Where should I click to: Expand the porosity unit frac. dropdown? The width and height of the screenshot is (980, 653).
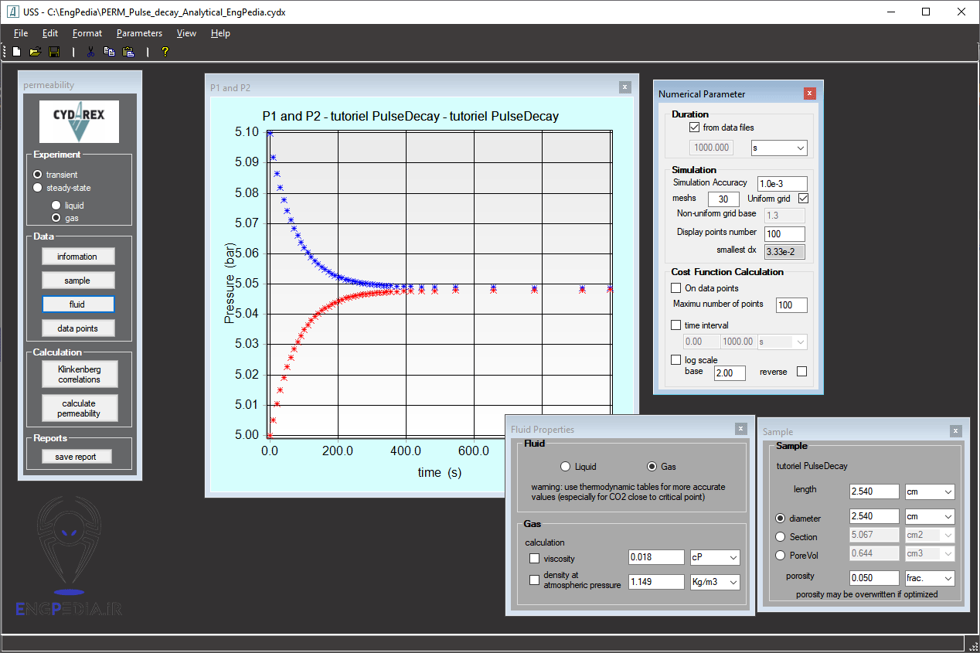point(930,578)
